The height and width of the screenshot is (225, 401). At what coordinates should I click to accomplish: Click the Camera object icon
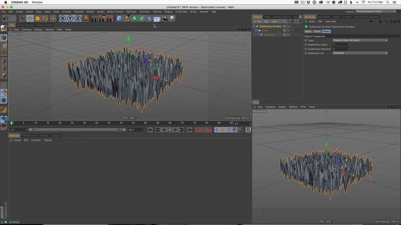pyautogui.click(x=164, y=18)
